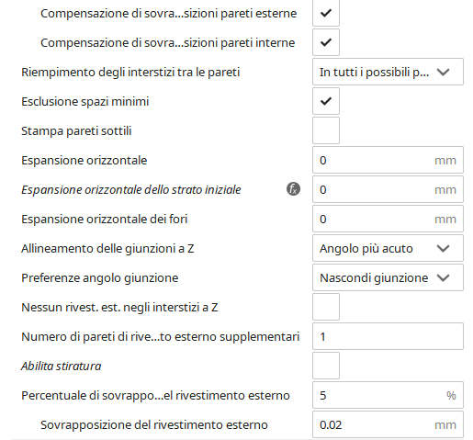
Task: Uncheck Compensazione di sovrapposizioni pareti interne
Action: pyautogui.click(x=326, y=42)
